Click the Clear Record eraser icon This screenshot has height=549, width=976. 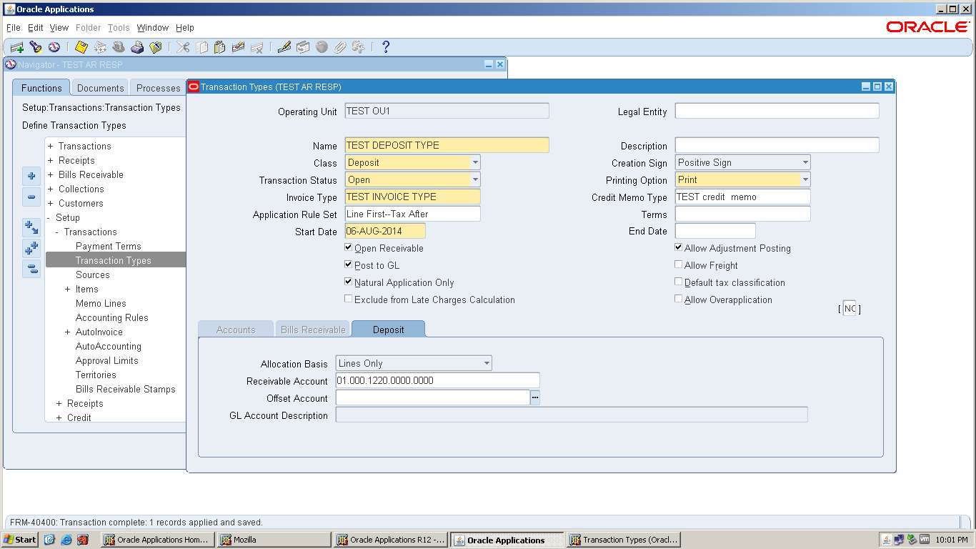coord(239,47)
